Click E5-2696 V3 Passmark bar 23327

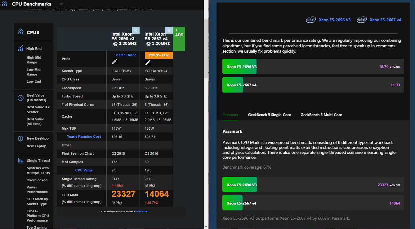tap(313, 185)
